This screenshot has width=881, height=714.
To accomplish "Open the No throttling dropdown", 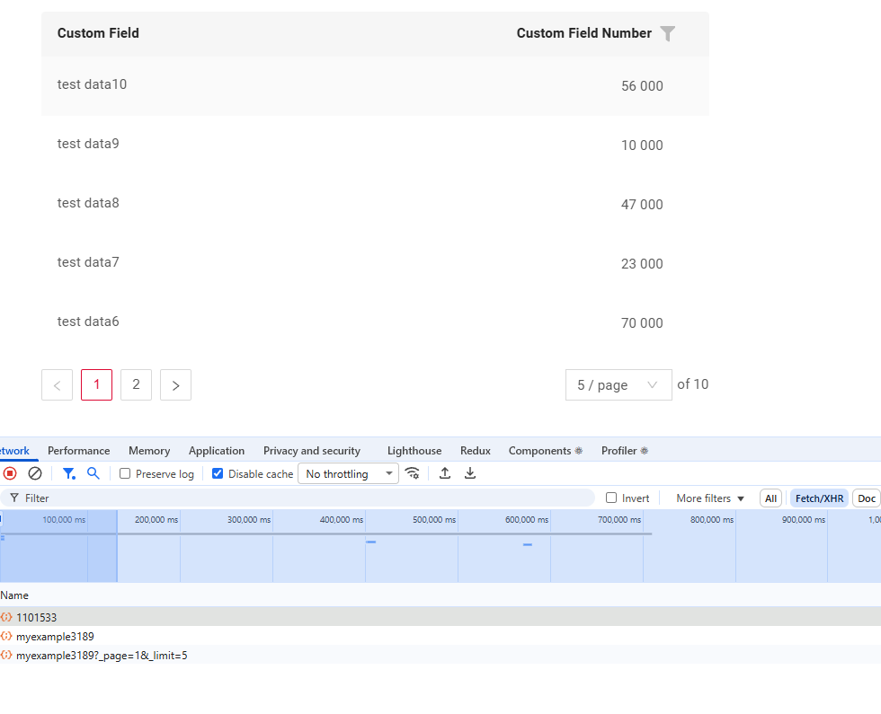I will coord(350,474).
